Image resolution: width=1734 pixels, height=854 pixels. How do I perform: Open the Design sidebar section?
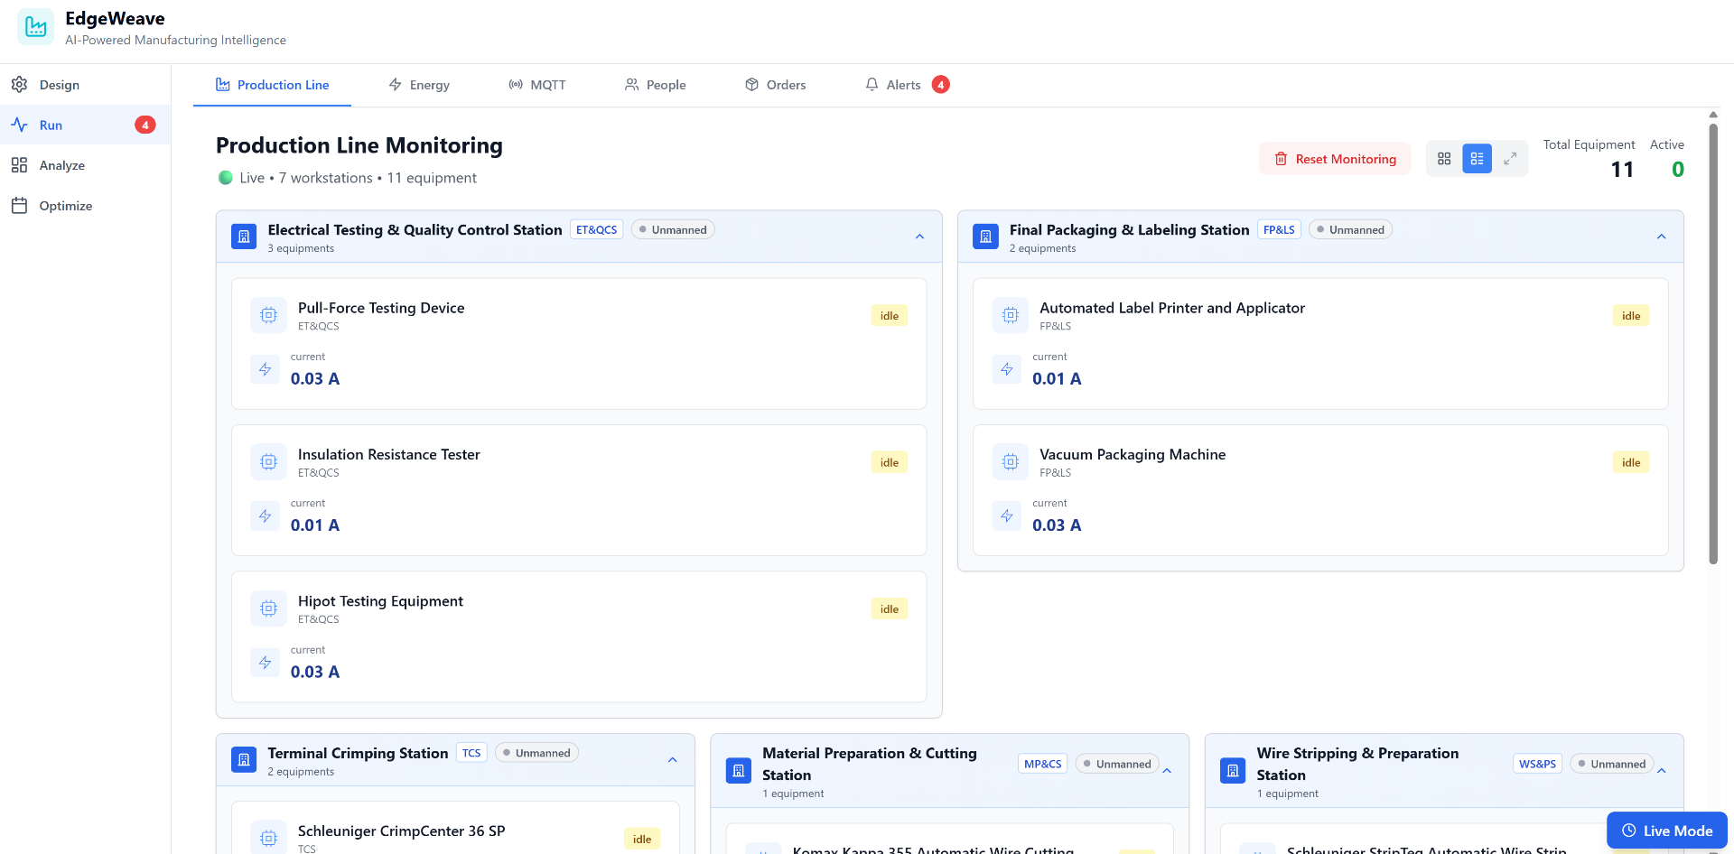[85, 85]
